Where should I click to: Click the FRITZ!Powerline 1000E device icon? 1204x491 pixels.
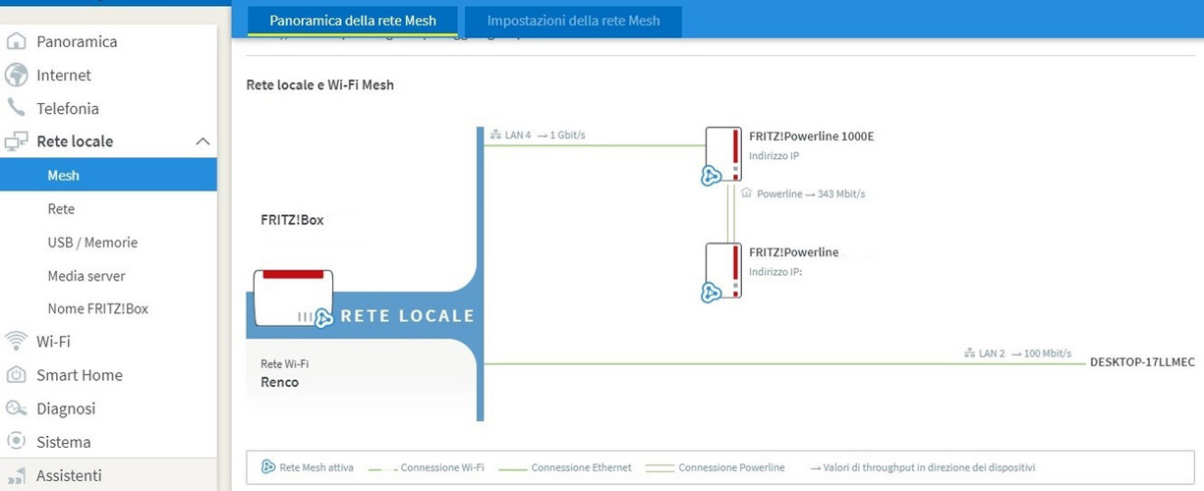coord(724,154)
